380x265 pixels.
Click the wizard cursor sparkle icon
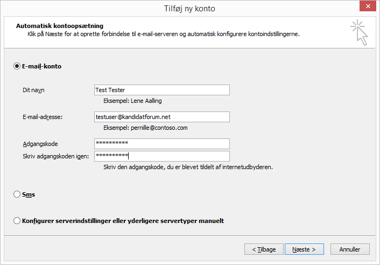(359, 32)
